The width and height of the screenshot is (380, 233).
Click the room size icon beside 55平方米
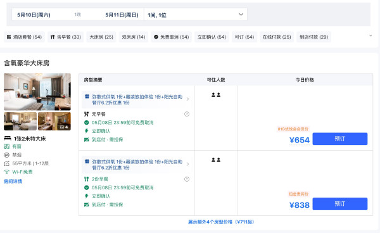point(6,163)
